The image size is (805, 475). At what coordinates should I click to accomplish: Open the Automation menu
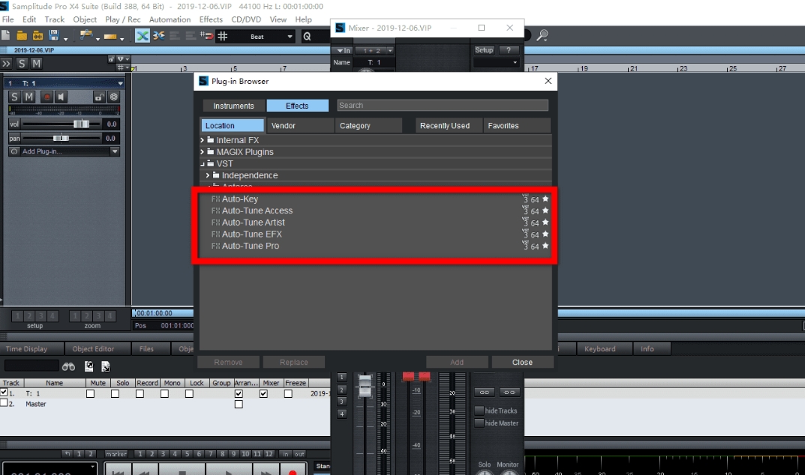(170, 19)
